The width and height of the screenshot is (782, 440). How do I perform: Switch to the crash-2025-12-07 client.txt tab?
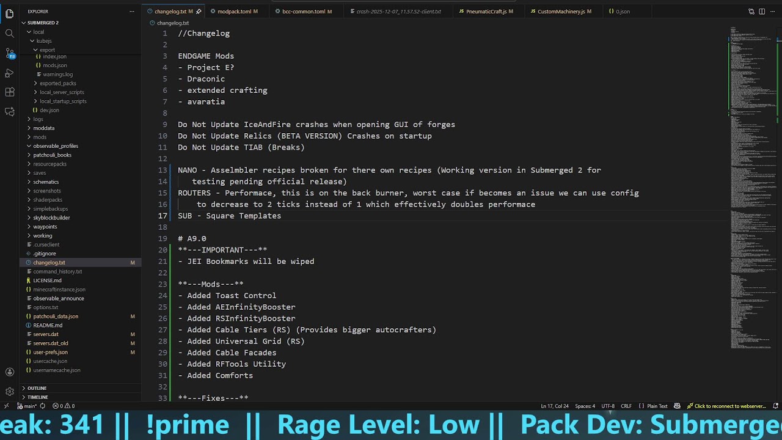(398, 12)
